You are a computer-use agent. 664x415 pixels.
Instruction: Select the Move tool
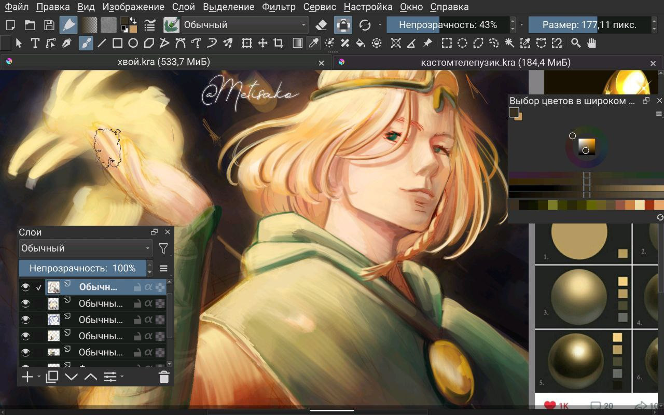[x=262, y=43]
